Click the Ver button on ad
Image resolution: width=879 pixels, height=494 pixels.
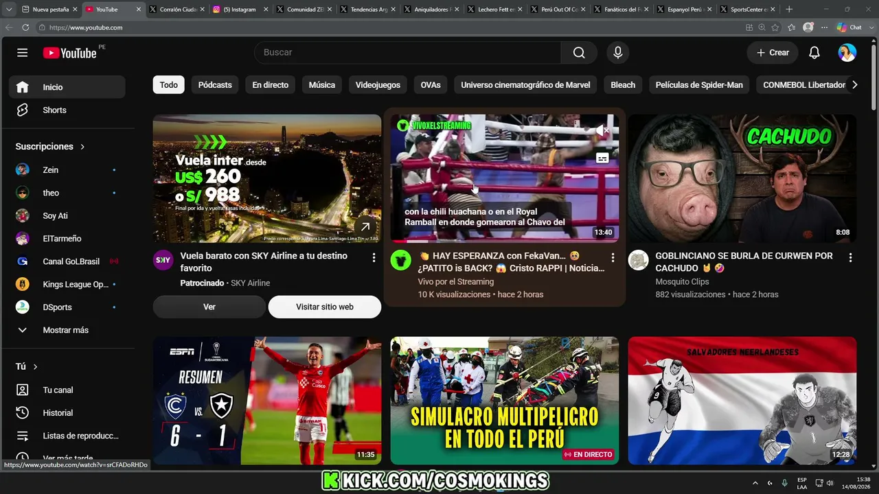pos(209,307)
